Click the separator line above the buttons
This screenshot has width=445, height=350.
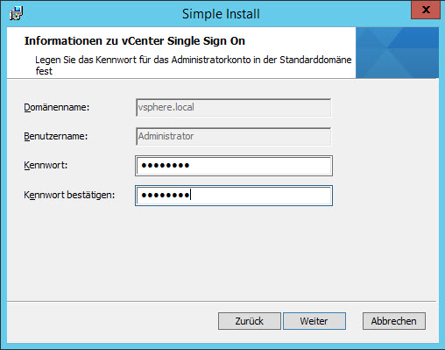coord(222,301)
